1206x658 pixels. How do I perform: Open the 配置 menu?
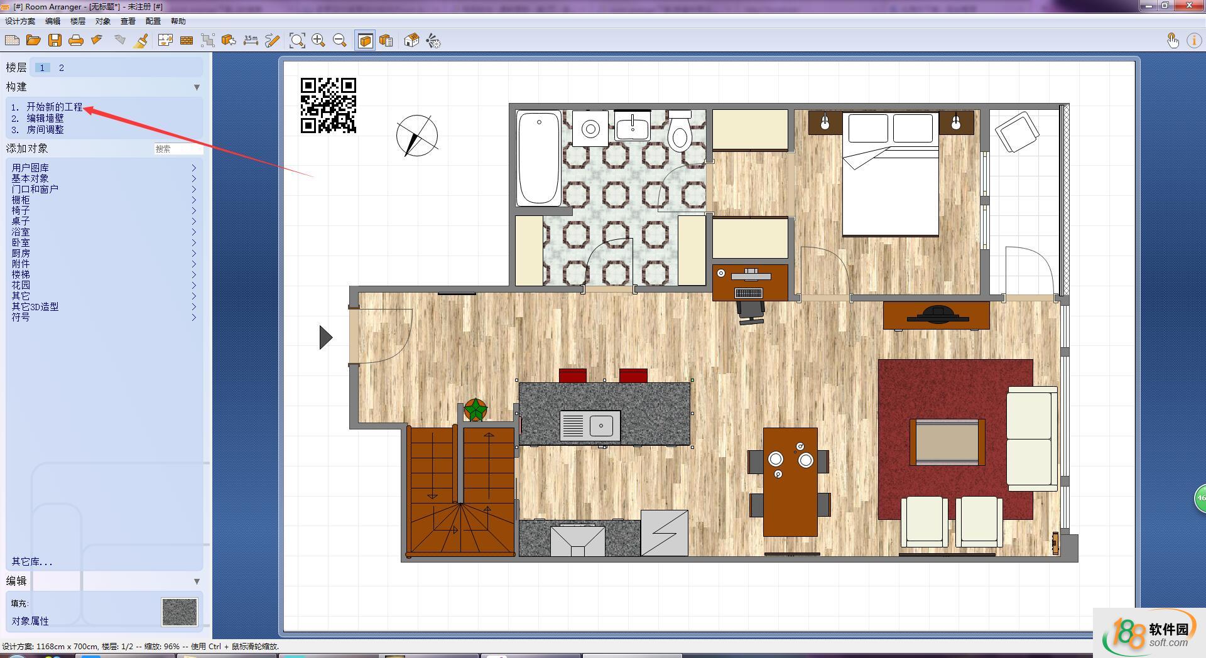(153, 21)
